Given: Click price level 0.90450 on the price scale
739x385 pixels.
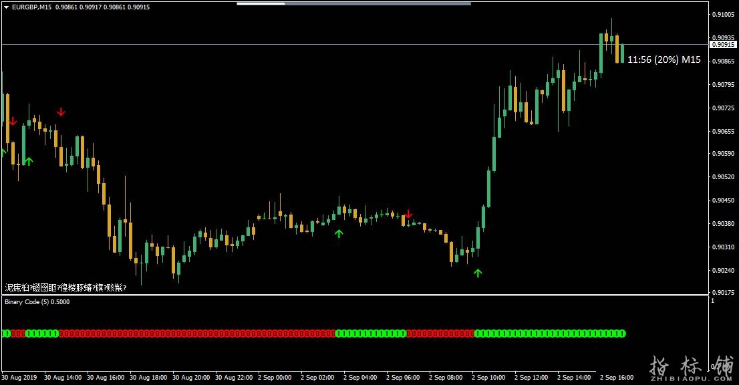Looking at the screenshot, I should (724, 201).
